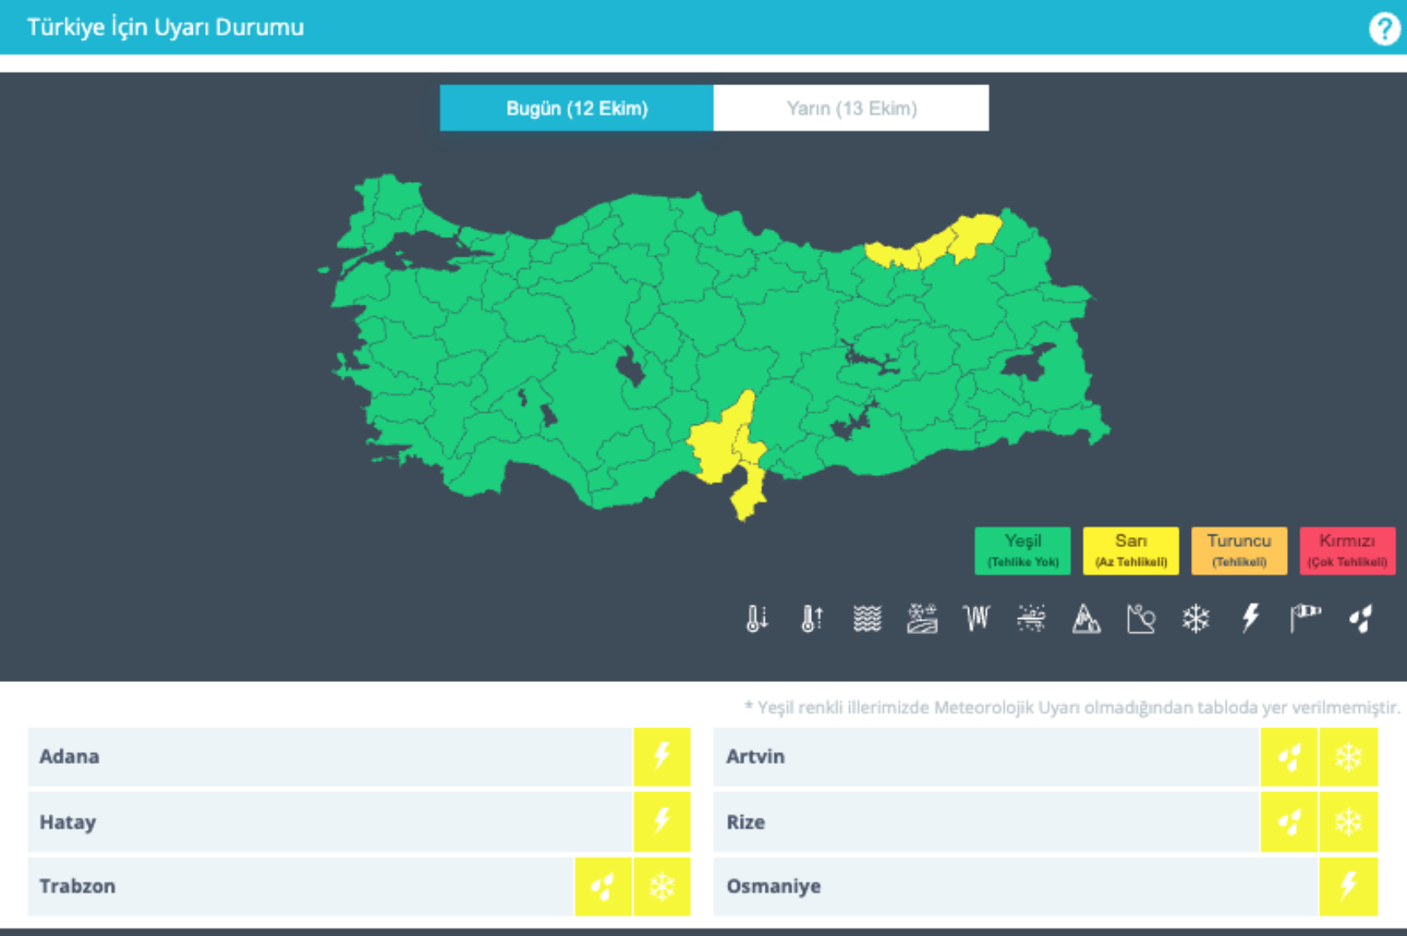Click the lightning icon in map icon row
Image resolution: width=1407 pixels, height=936 pixels.
pyautogui.click(x=1250, y=618)
